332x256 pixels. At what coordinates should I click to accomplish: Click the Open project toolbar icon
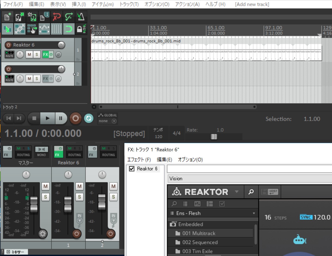20,17
